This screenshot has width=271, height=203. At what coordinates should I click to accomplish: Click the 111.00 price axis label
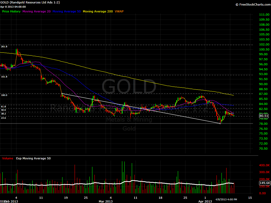[x=264, y=15]
